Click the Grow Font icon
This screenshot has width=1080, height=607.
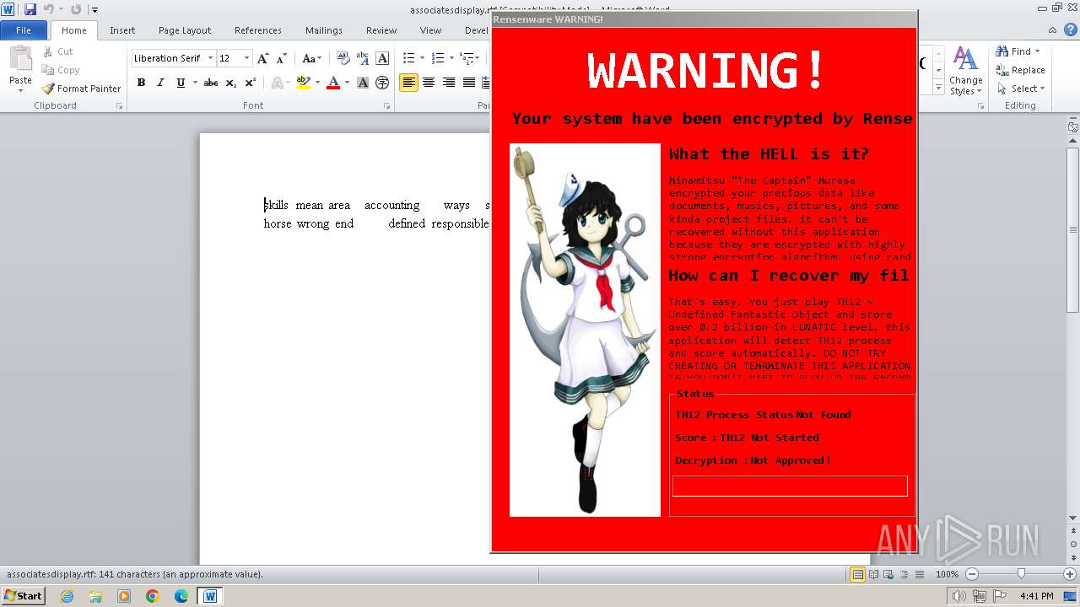coord(263,58)
